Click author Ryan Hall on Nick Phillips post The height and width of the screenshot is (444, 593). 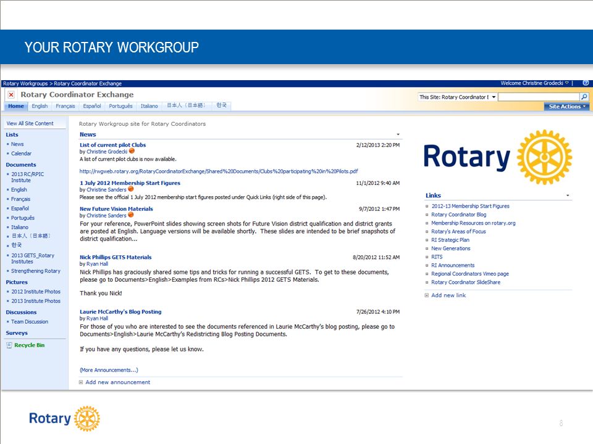pyautogui.click(x=97, y=264)
